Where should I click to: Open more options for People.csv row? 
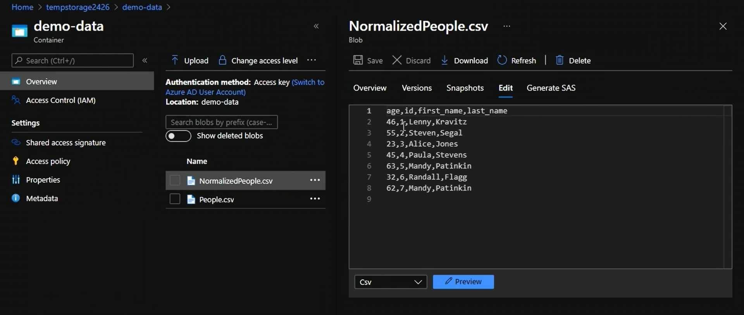(315, 199)
